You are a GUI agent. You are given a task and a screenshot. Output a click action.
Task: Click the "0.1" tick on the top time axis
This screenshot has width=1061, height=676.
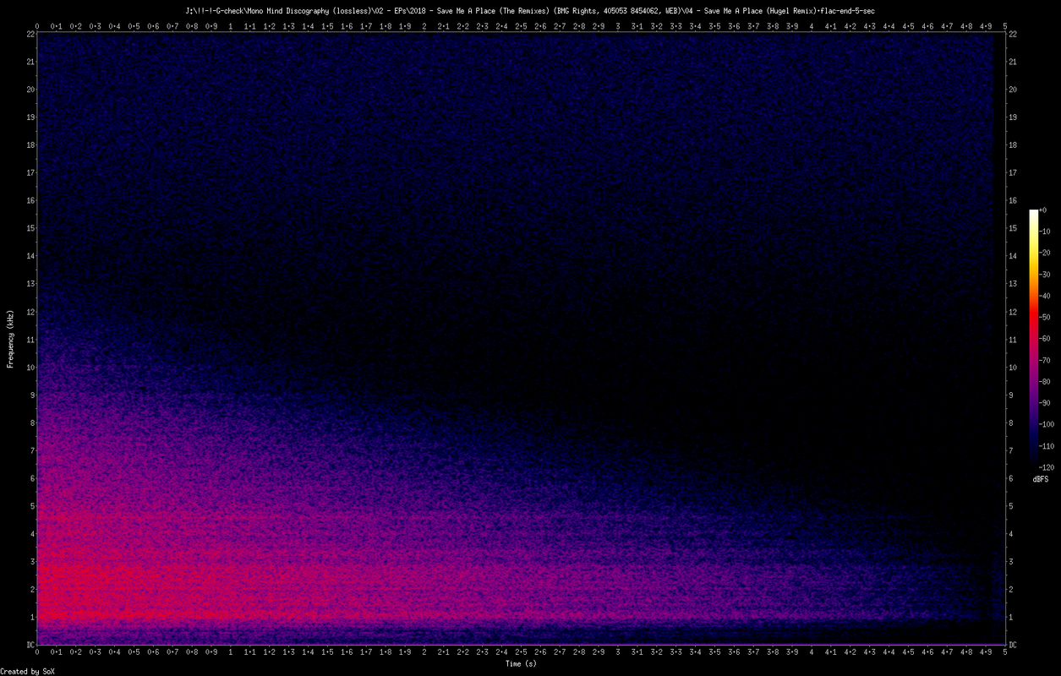click(56, 25)
